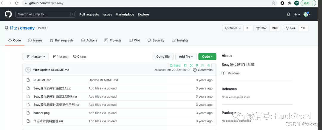Switch to the Actions tab
Viewport: 322px width, 130px height.
[89, 40]
